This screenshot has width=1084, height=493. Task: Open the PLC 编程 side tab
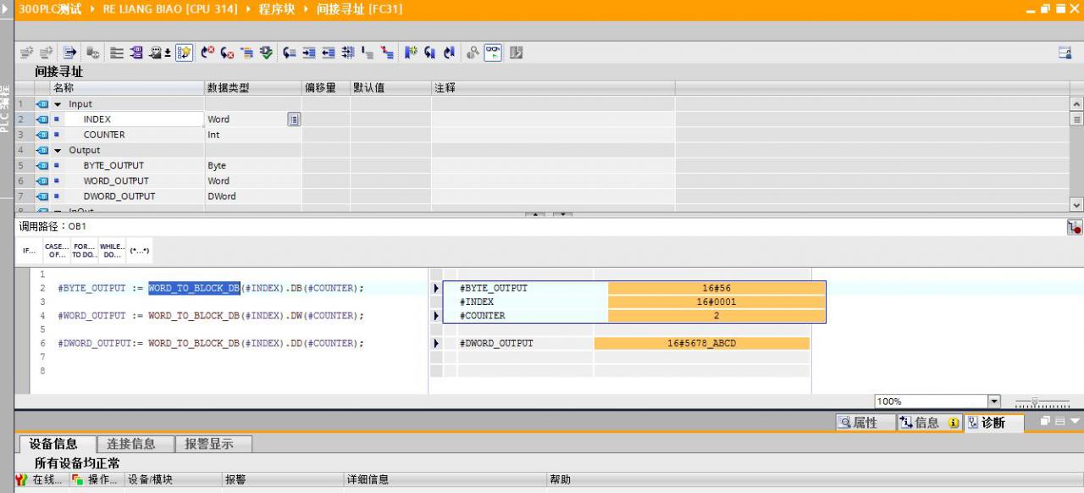click(x=6, y=108)
